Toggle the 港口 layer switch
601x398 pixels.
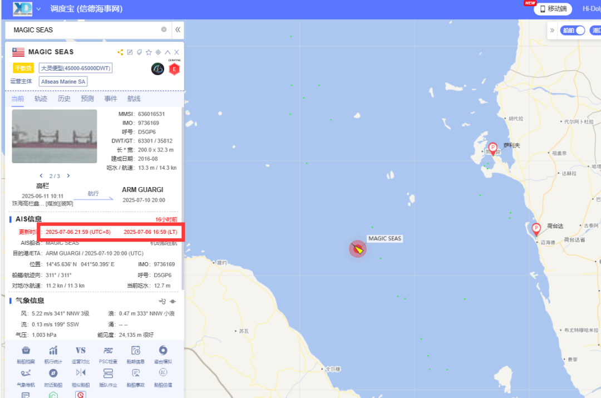click(x=595, y=30)
